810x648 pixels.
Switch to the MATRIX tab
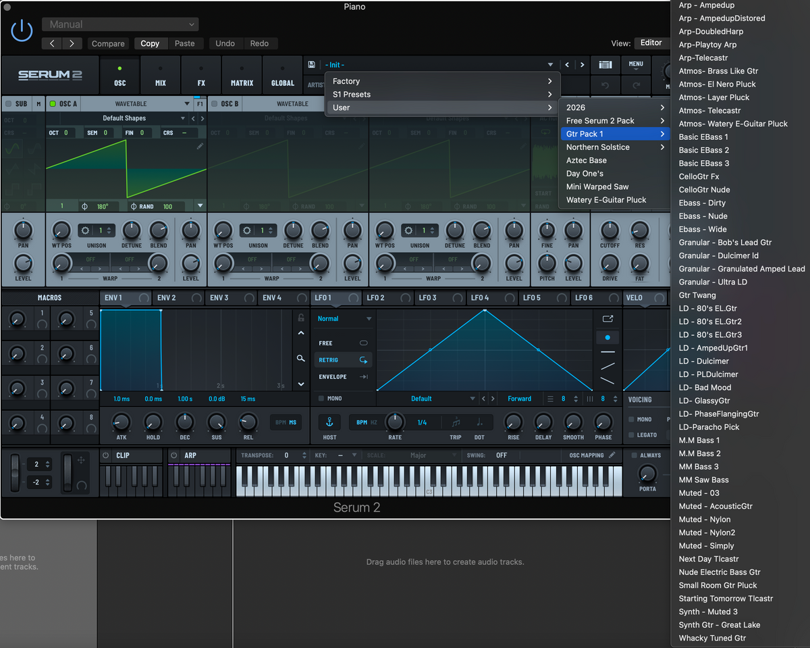pyautogui.click(x=242, y=76)
